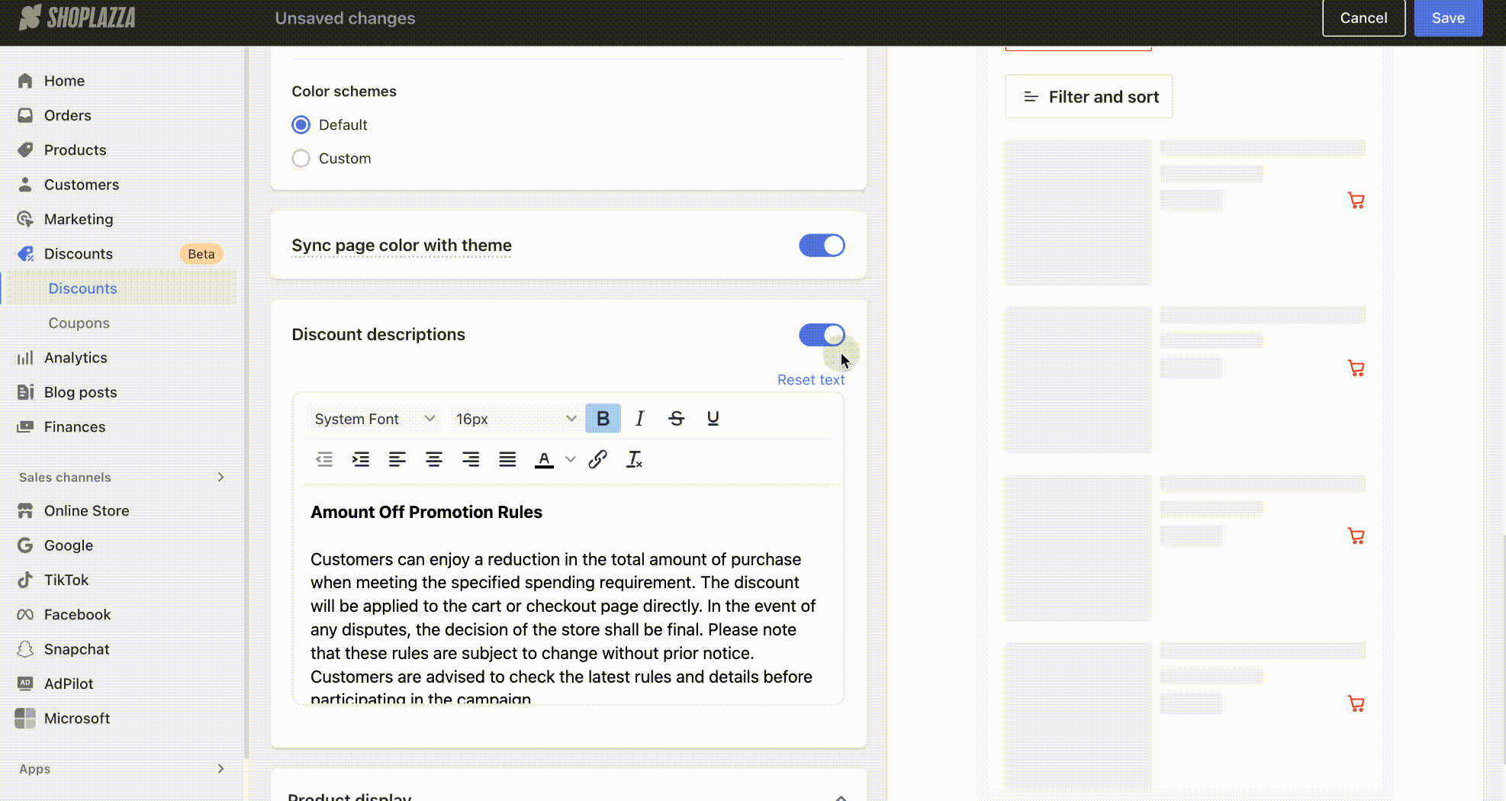Go to Analytics in the sidebar
The image size is (1506, 801).
pos(75,358)
